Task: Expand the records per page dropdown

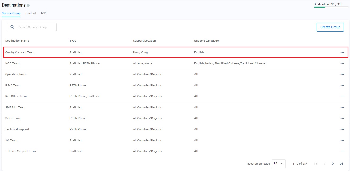Action: pos(278,164)
